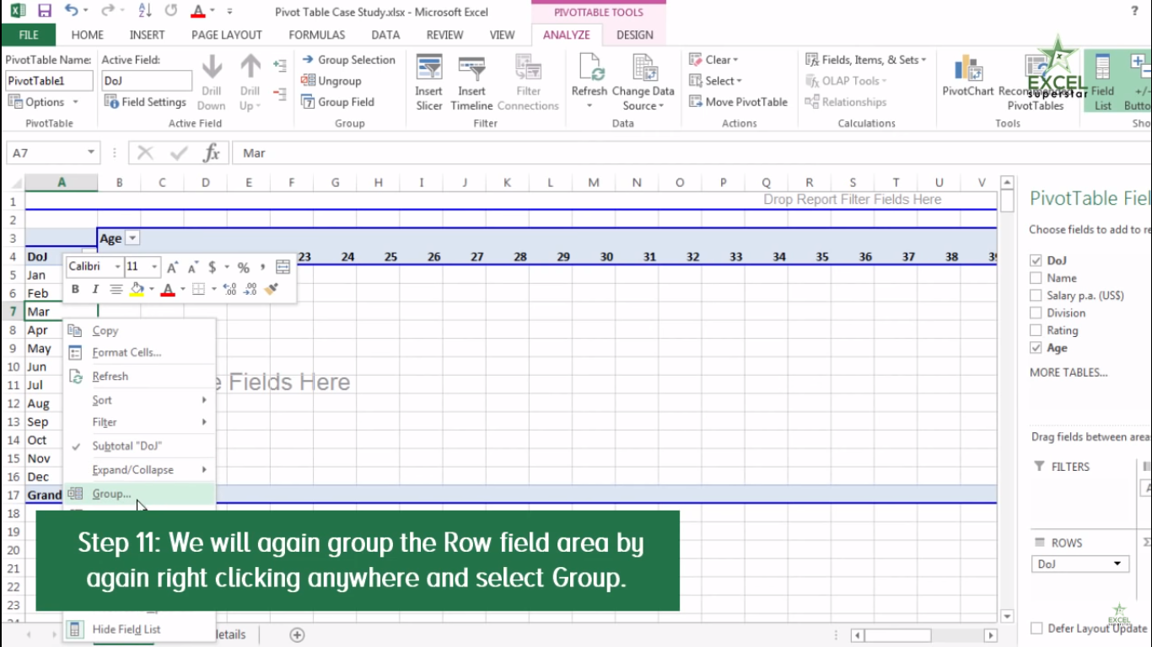Increase font size in mini toolbar

[172, 267]
